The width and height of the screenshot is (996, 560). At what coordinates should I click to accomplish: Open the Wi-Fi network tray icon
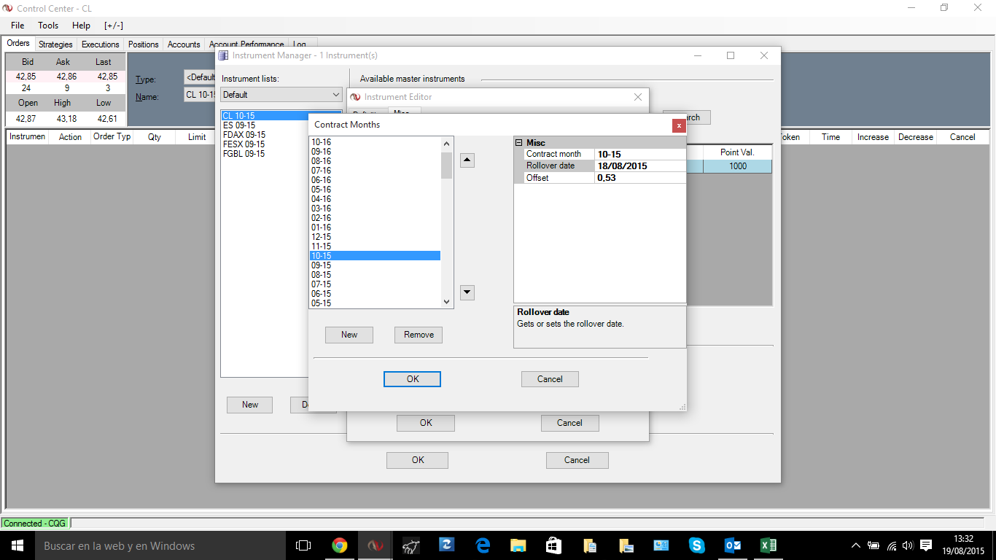tap(891, 545)
